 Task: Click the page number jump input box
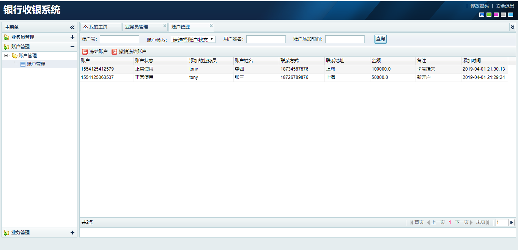click(502, 222)
